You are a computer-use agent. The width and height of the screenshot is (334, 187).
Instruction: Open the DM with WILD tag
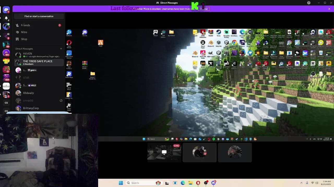[39, 85]
